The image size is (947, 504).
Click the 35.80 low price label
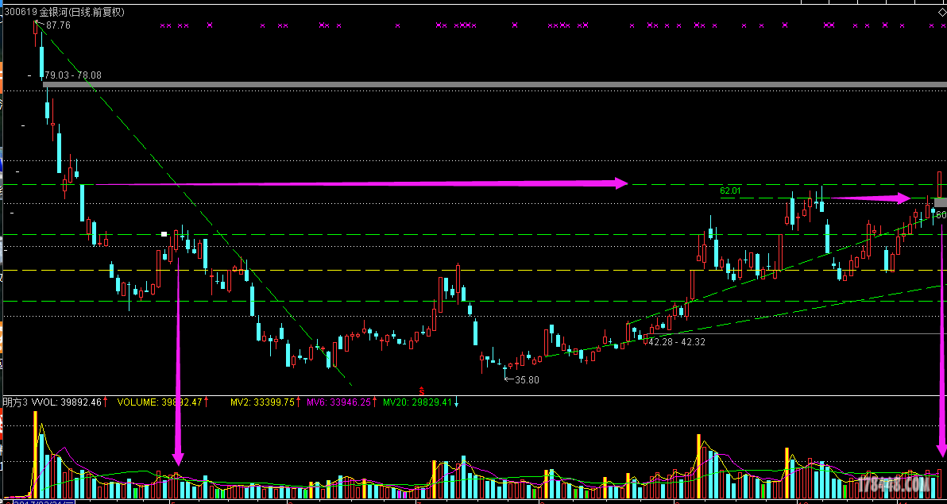click(x=527, y=379)
